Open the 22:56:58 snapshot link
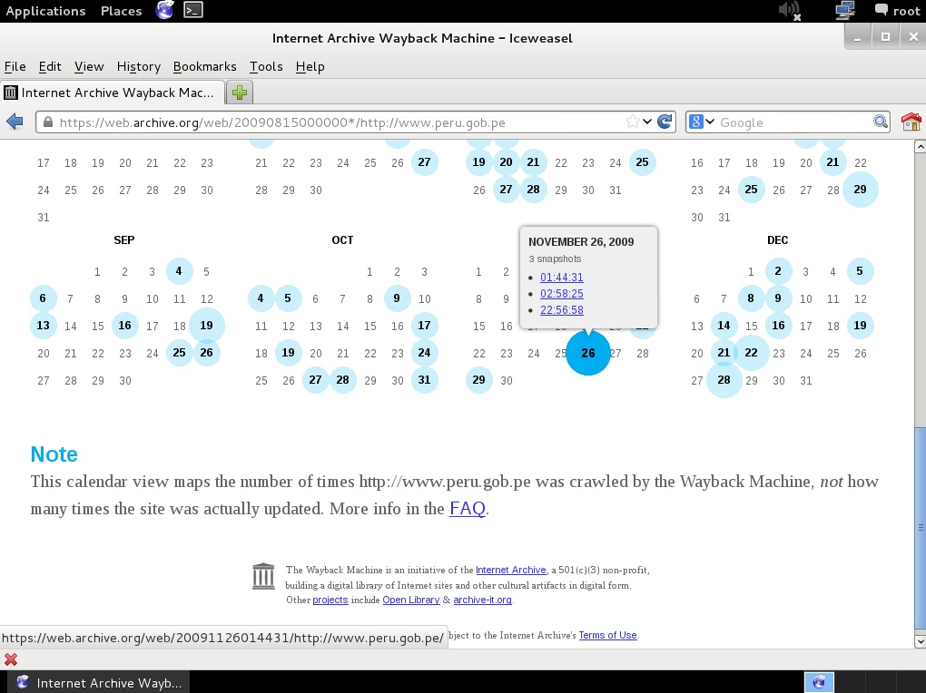 561,310
